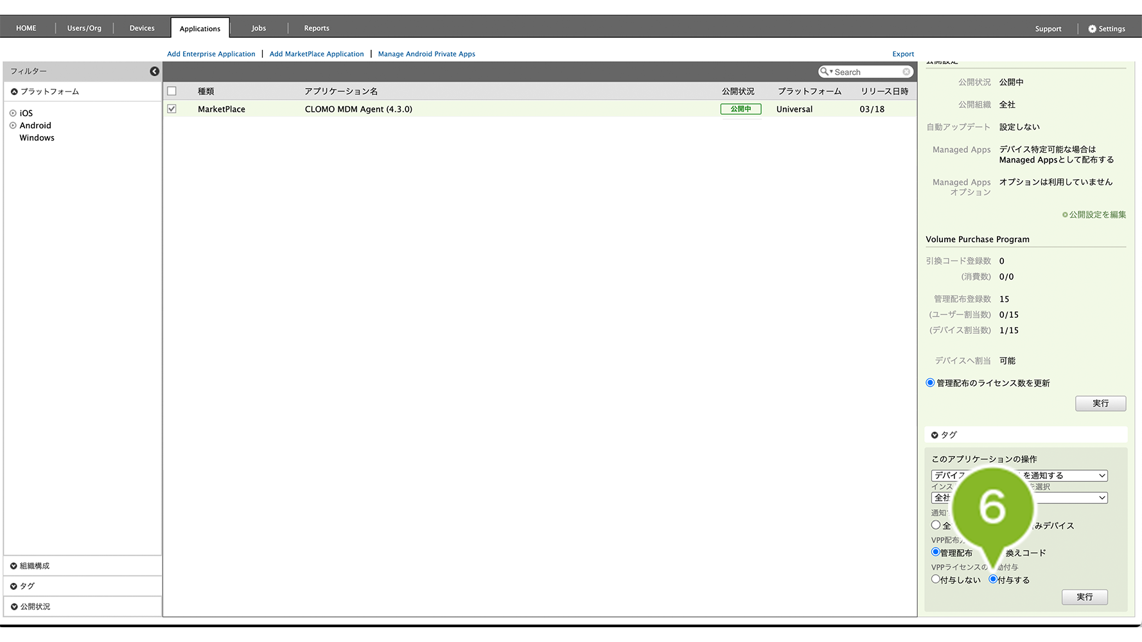Expand the Android platform filter
1142x642 pixels.
13,126
